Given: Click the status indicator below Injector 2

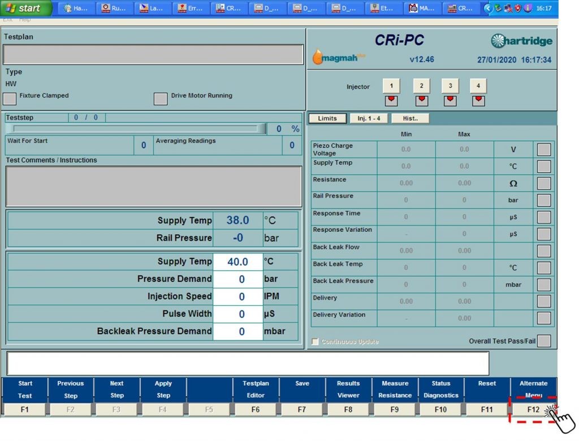Looking at the screenshot, I should click(x=421, y=101).
